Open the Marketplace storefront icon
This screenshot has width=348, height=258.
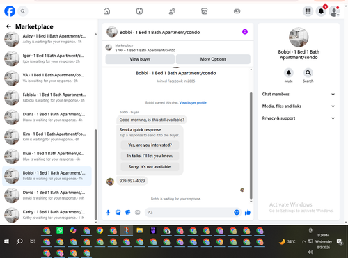pos(205,11)
